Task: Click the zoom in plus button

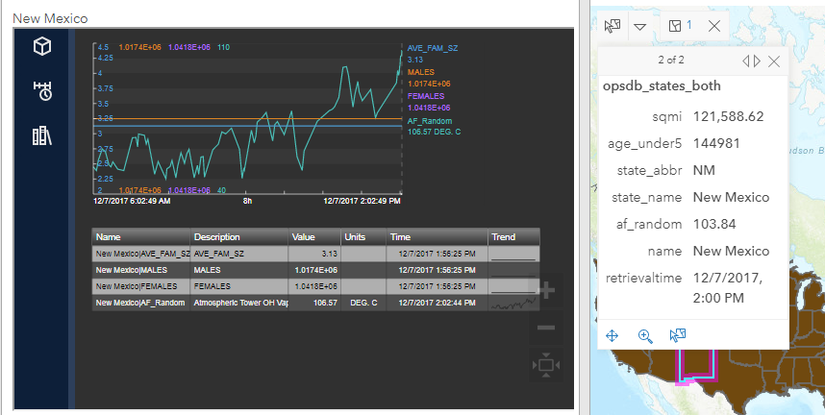Action: click(545, 291)
